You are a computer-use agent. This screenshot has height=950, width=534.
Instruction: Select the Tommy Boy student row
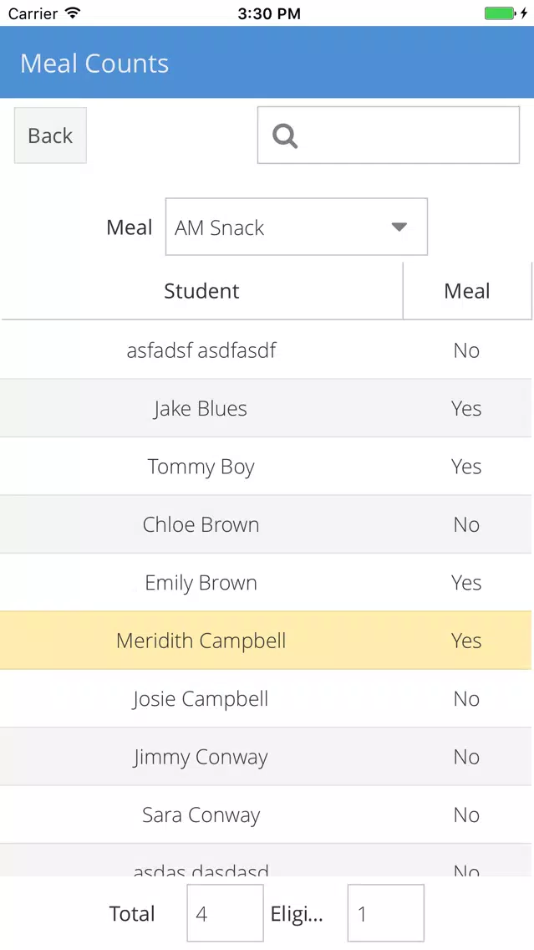[x=266, y=467]
